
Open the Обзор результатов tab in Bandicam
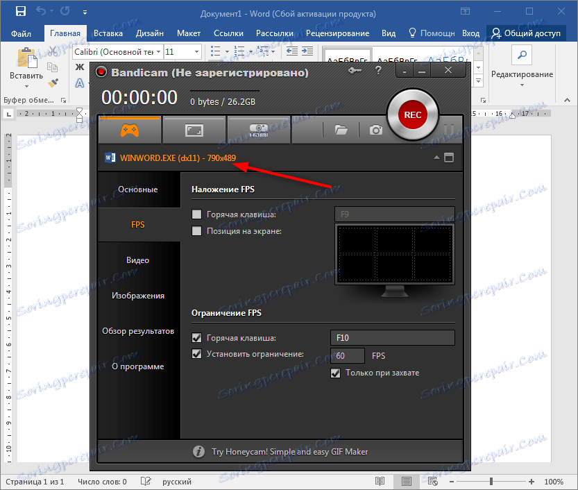[138, 331]
